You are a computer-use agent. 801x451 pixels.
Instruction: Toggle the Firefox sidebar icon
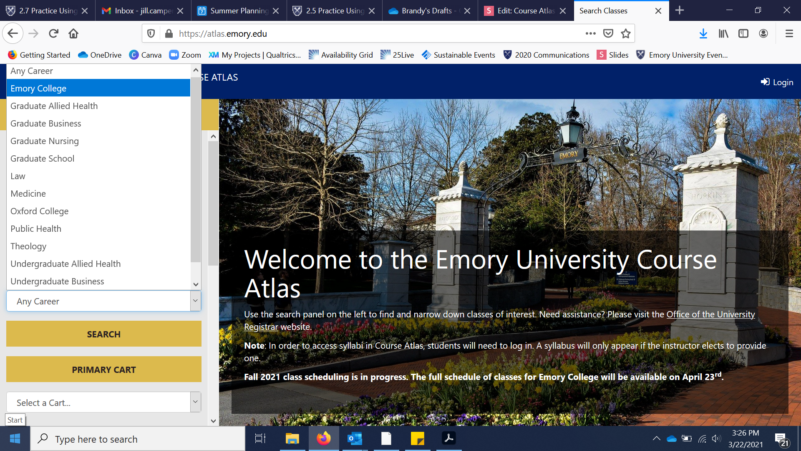[743, 33]
